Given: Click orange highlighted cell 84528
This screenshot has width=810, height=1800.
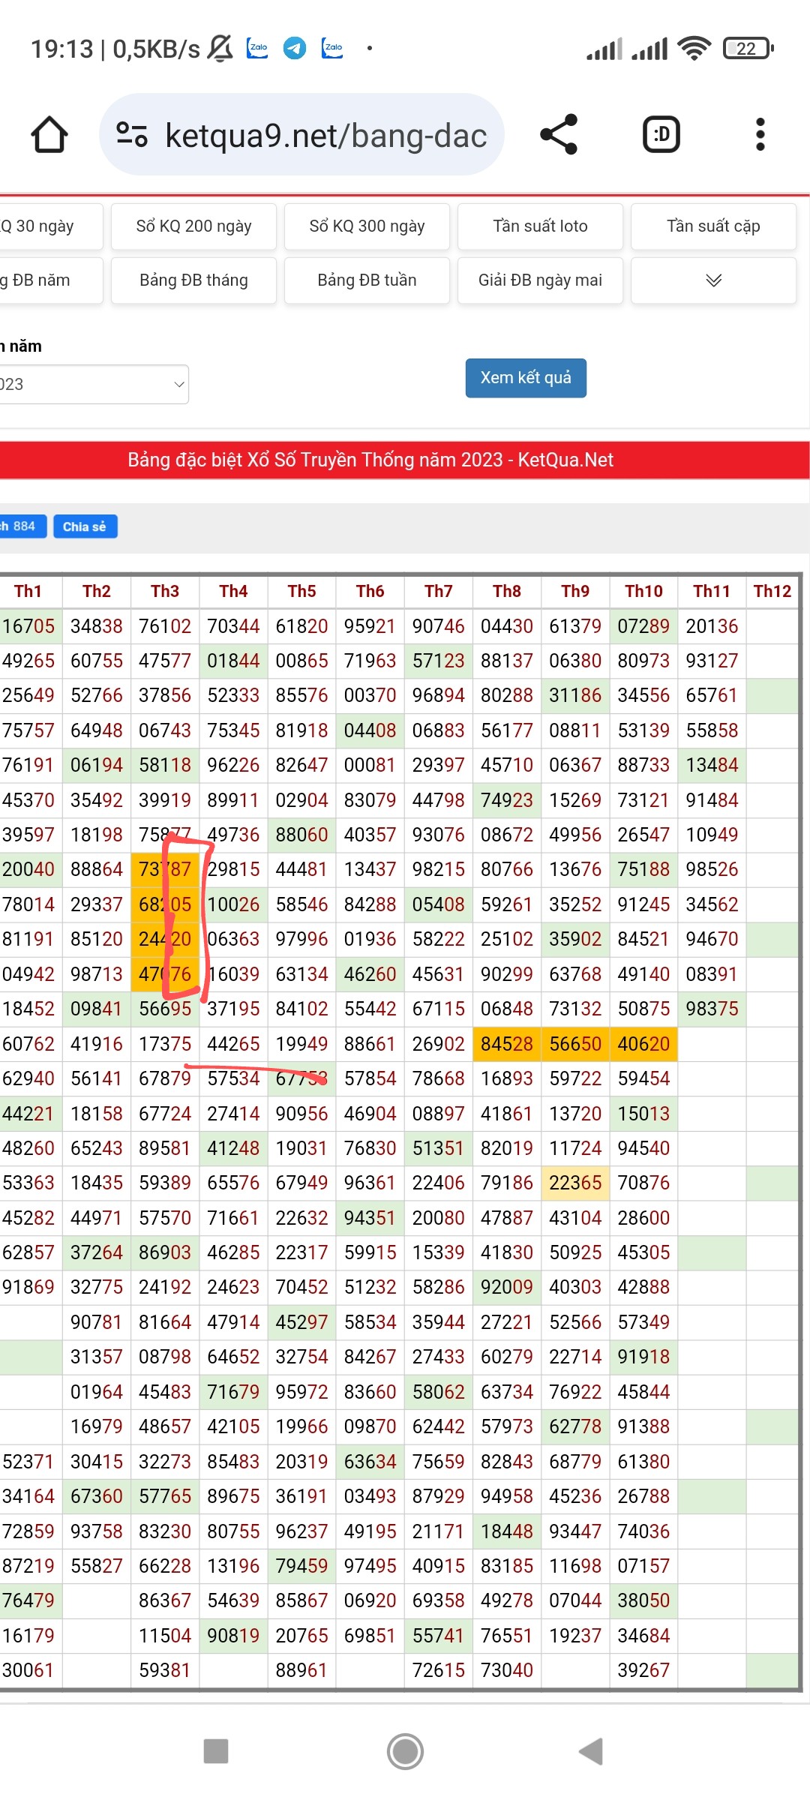Looking at the screenshot, I should 506,1044.
